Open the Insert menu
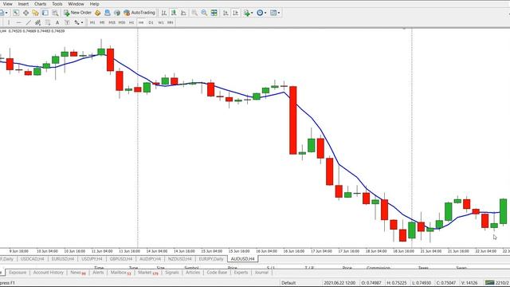 click(x=23, y=4)
